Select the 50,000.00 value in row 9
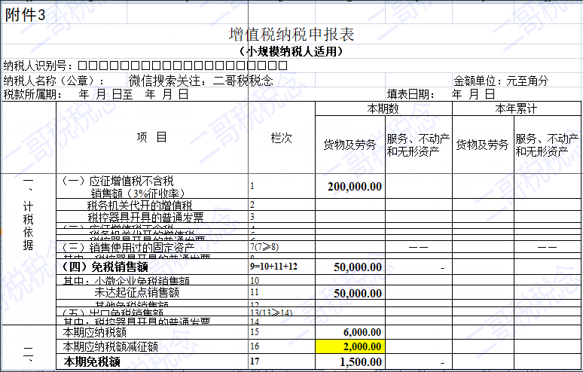This screenshot has width=583, height=372. [x=349, y=267]
